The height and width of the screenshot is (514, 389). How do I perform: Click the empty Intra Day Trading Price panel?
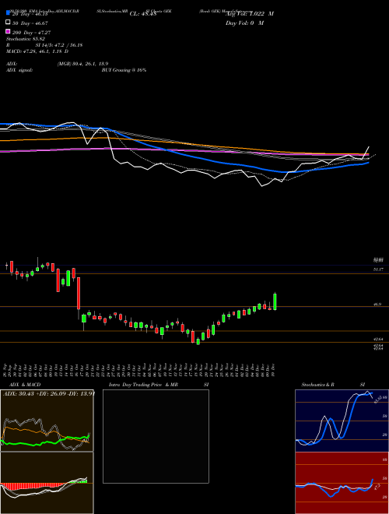[x=156, y=436]
